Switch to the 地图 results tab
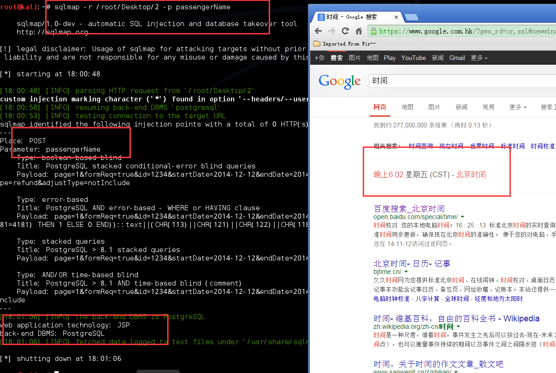556x373 pixels. tap(407, 107)
